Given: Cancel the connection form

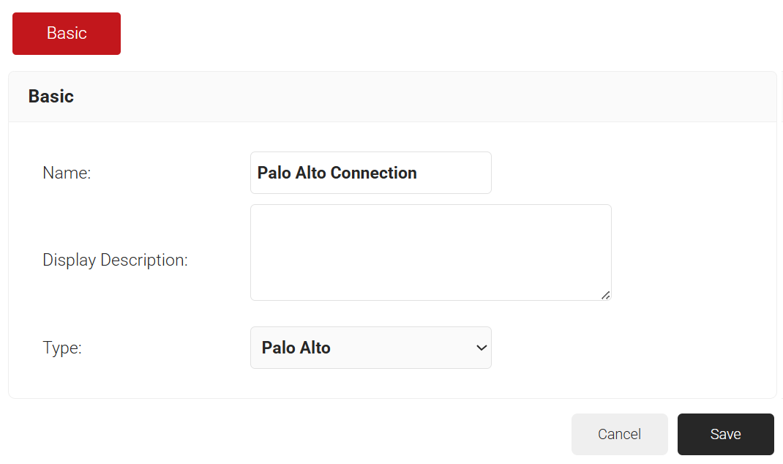Looking at the screenshot, I should pos(619,434).
